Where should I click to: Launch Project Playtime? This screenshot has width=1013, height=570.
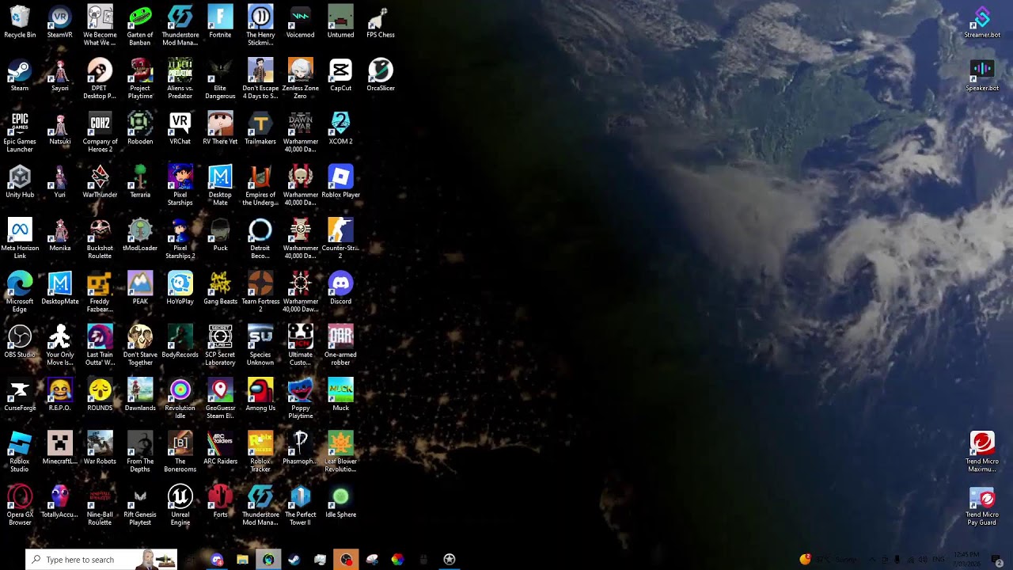140,78
